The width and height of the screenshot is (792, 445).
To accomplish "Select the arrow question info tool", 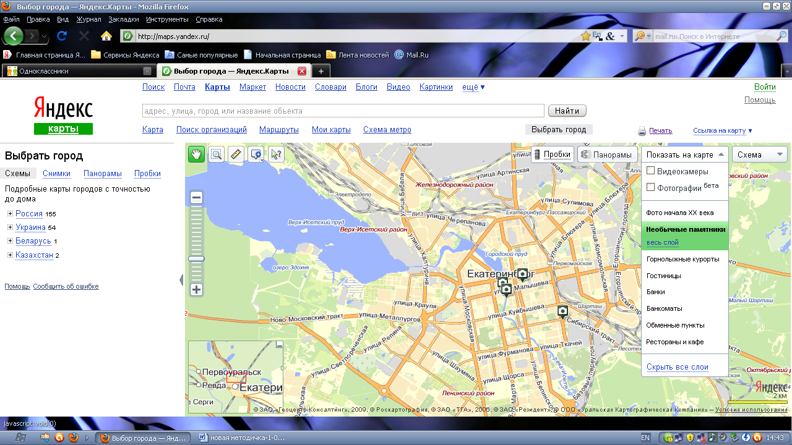I will (x=275, y=154).
